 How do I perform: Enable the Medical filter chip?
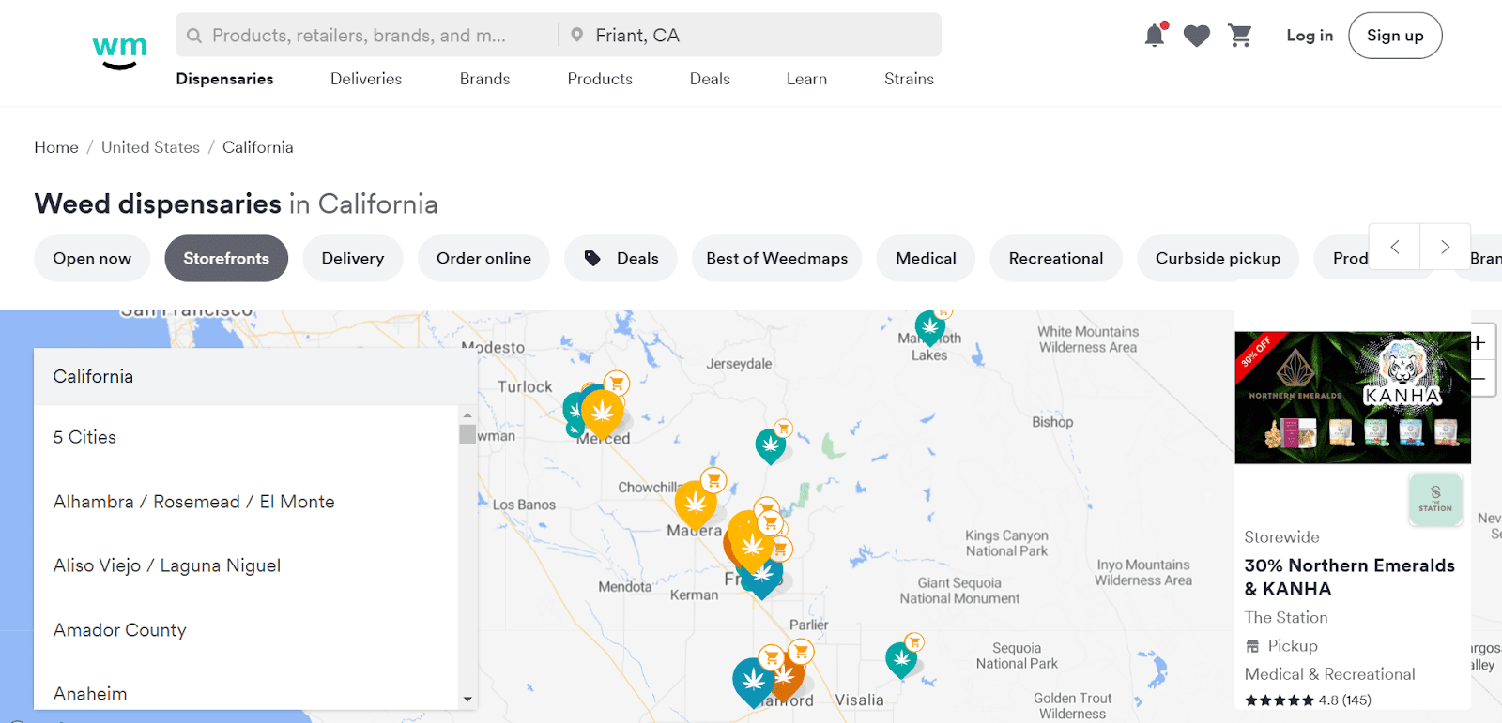tap(925, 259)
